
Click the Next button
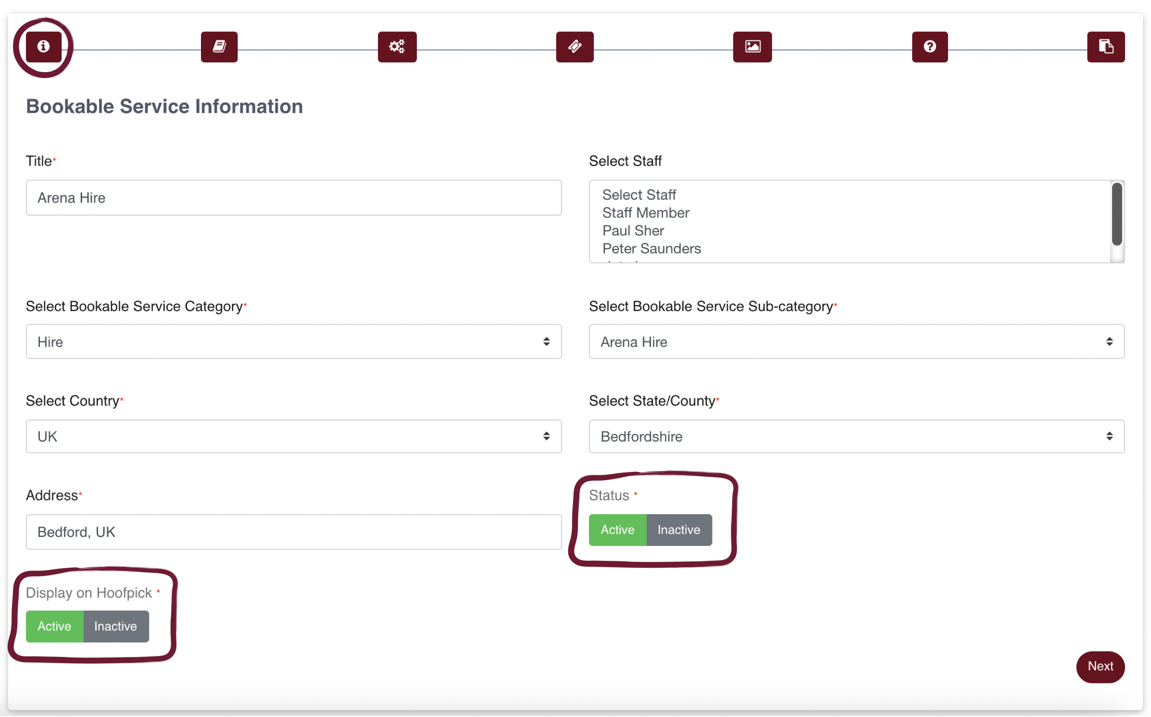pyautogui.click(x=1101, y=667)
